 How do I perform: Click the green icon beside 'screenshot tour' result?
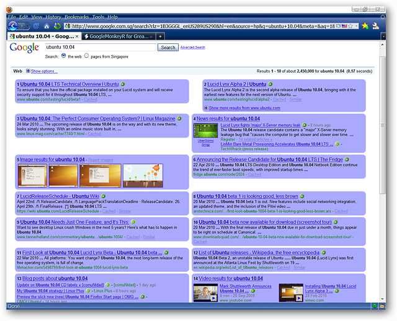click(x=336, y=222)
